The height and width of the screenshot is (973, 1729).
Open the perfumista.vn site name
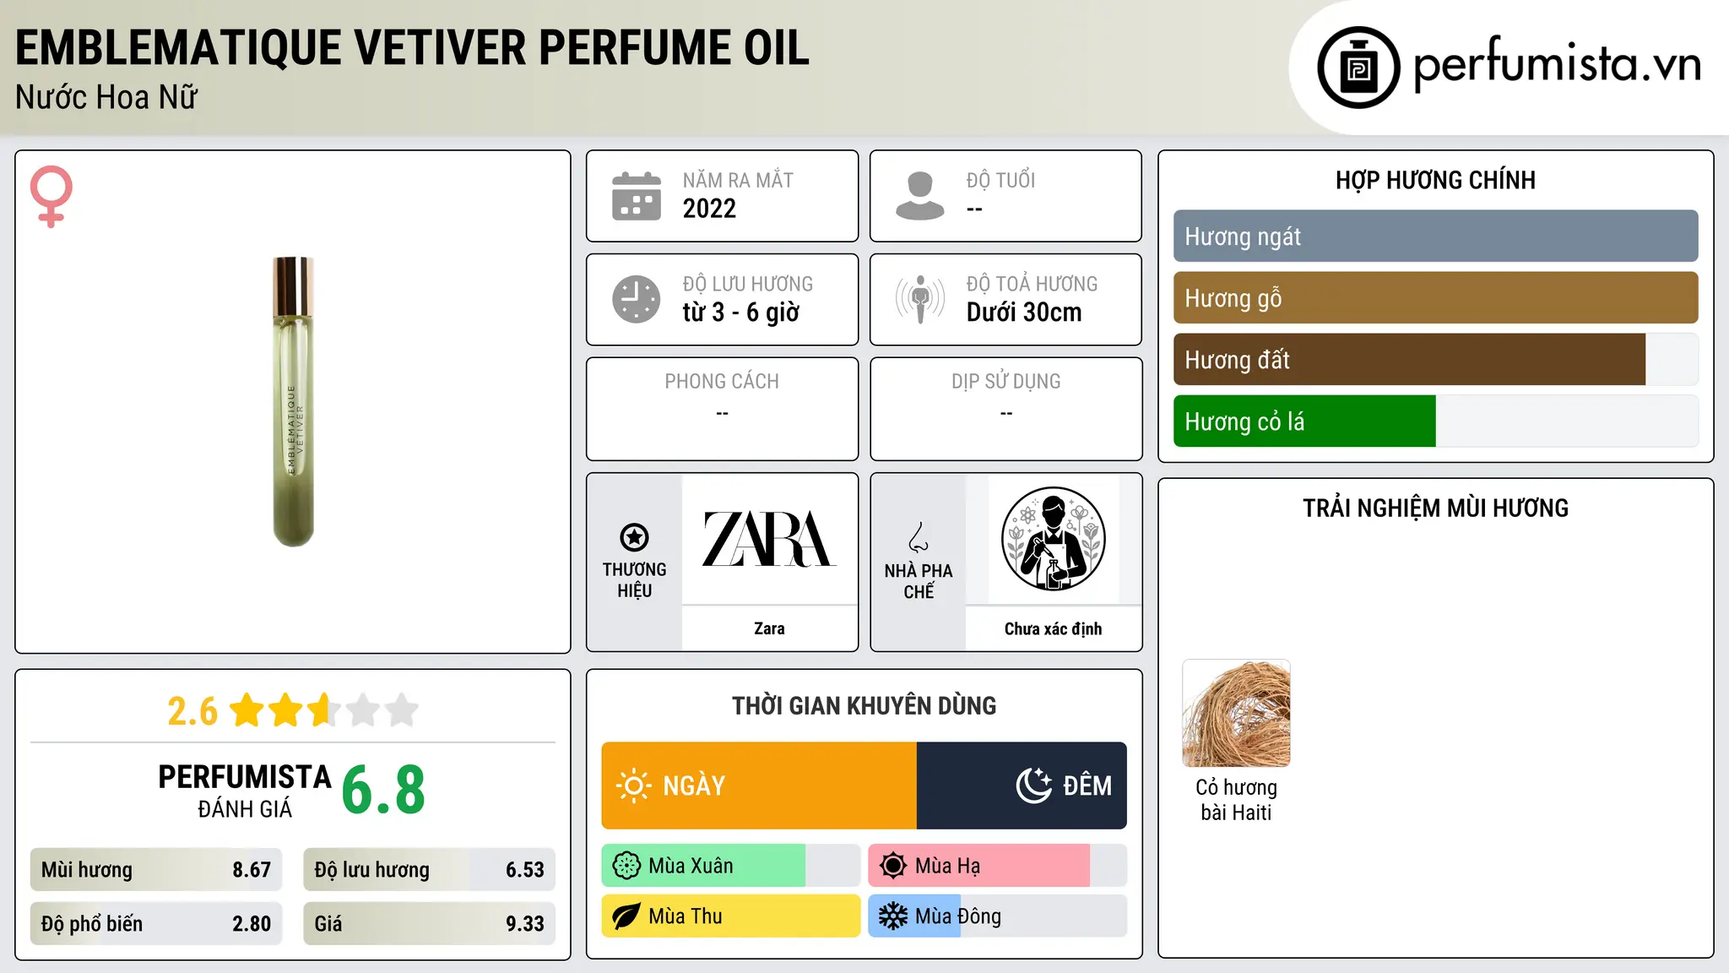1558,63
